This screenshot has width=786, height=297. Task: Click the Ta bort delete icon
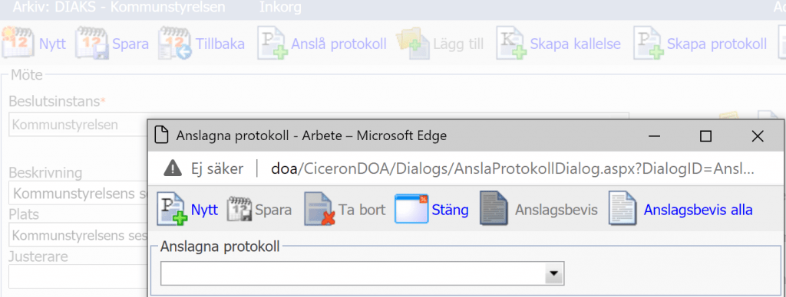(x=319, y=210)
